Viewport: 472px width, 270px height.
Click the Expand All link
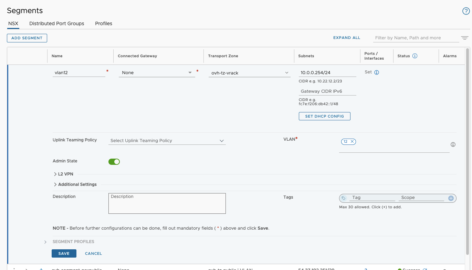pyautogui.click(x=346, y=38)
